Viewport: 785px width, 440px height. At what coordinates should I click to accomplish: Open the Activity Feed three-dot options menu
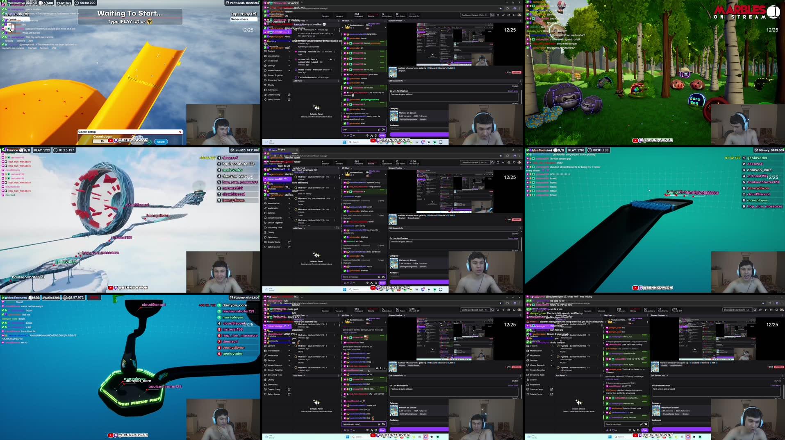[x=339, y=21]
